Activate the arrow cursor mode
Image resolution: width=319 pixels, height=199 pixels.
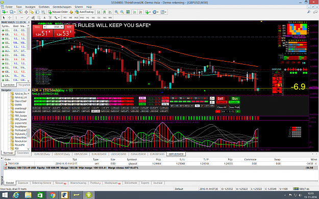coord(4,18)
